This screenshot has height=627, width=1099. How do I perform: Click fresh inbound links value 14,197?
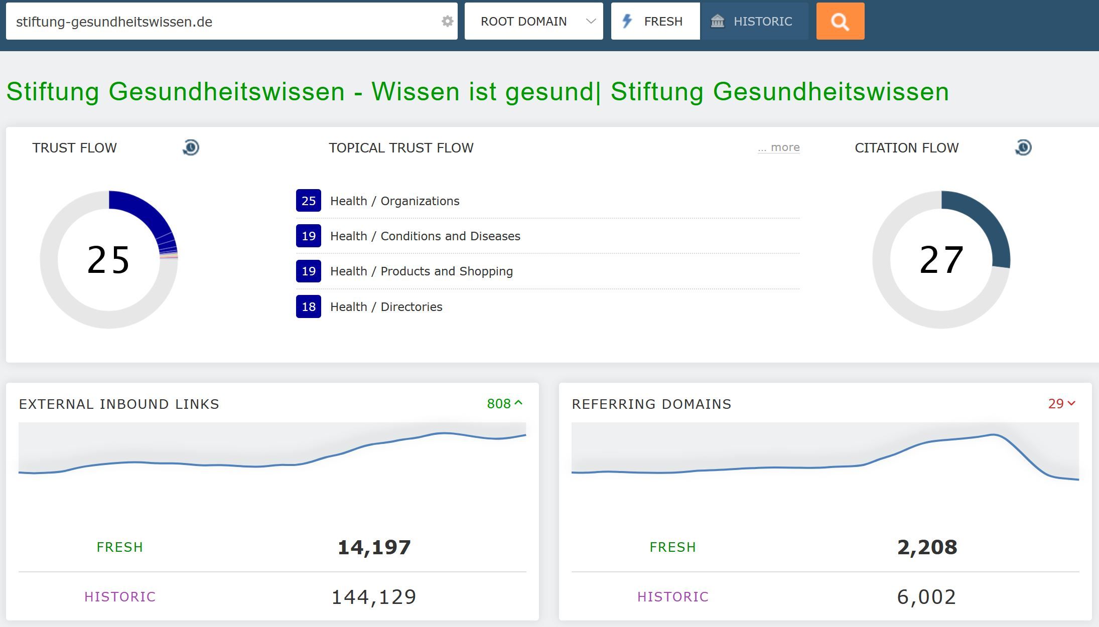[374, 547]
